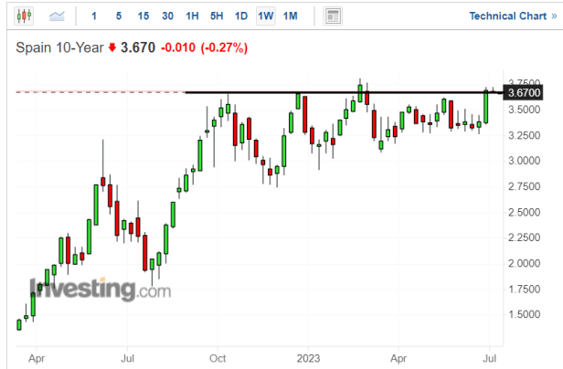The image size is (563, 369).
Task: Click the 1.7500 price axis label
Action: click(524, 289)
